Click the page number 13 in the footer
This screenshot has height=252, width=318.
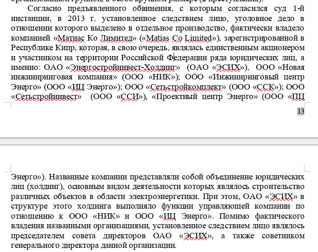tap(301, 111)
